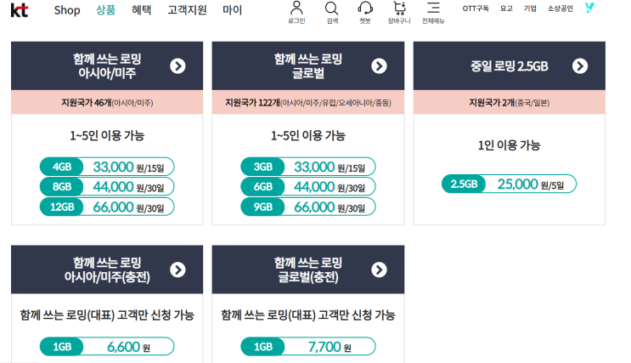Open the 혜택 menu
The image size is (631, 363).
tap(142, 10)
